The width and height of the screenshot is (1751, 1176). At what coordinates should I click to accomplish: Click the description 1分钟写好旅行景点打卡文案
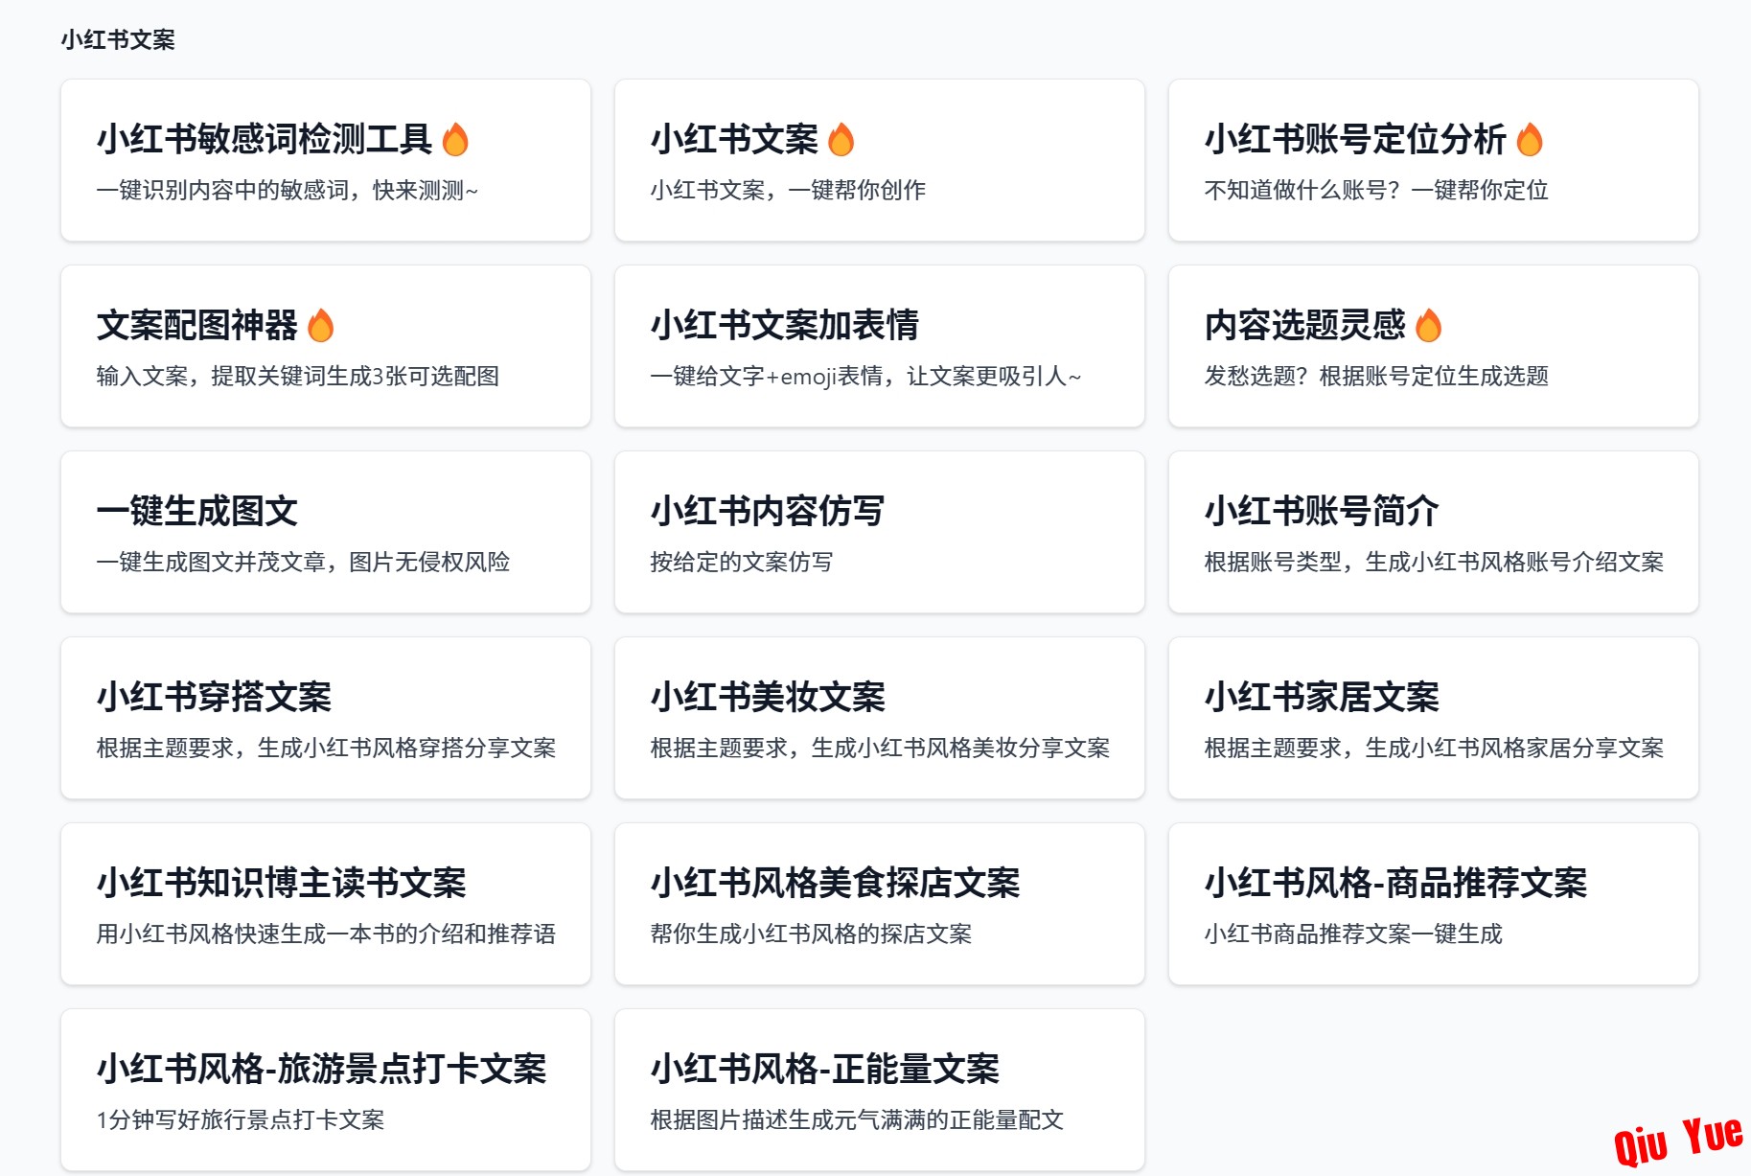pos(241,1119)
